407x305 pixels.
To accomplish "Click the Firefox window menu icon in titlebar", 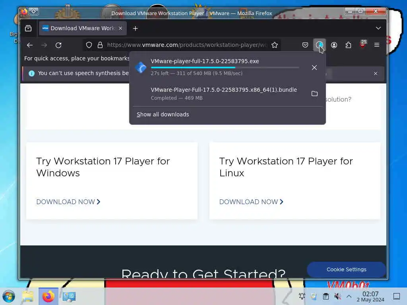I will pos(23,12).
